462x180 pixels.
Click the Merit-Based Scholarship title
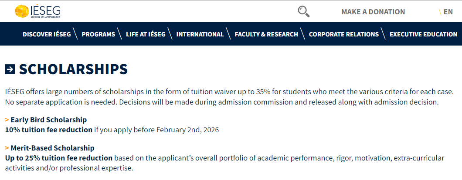pyautogui.click(x=52, y=148)
